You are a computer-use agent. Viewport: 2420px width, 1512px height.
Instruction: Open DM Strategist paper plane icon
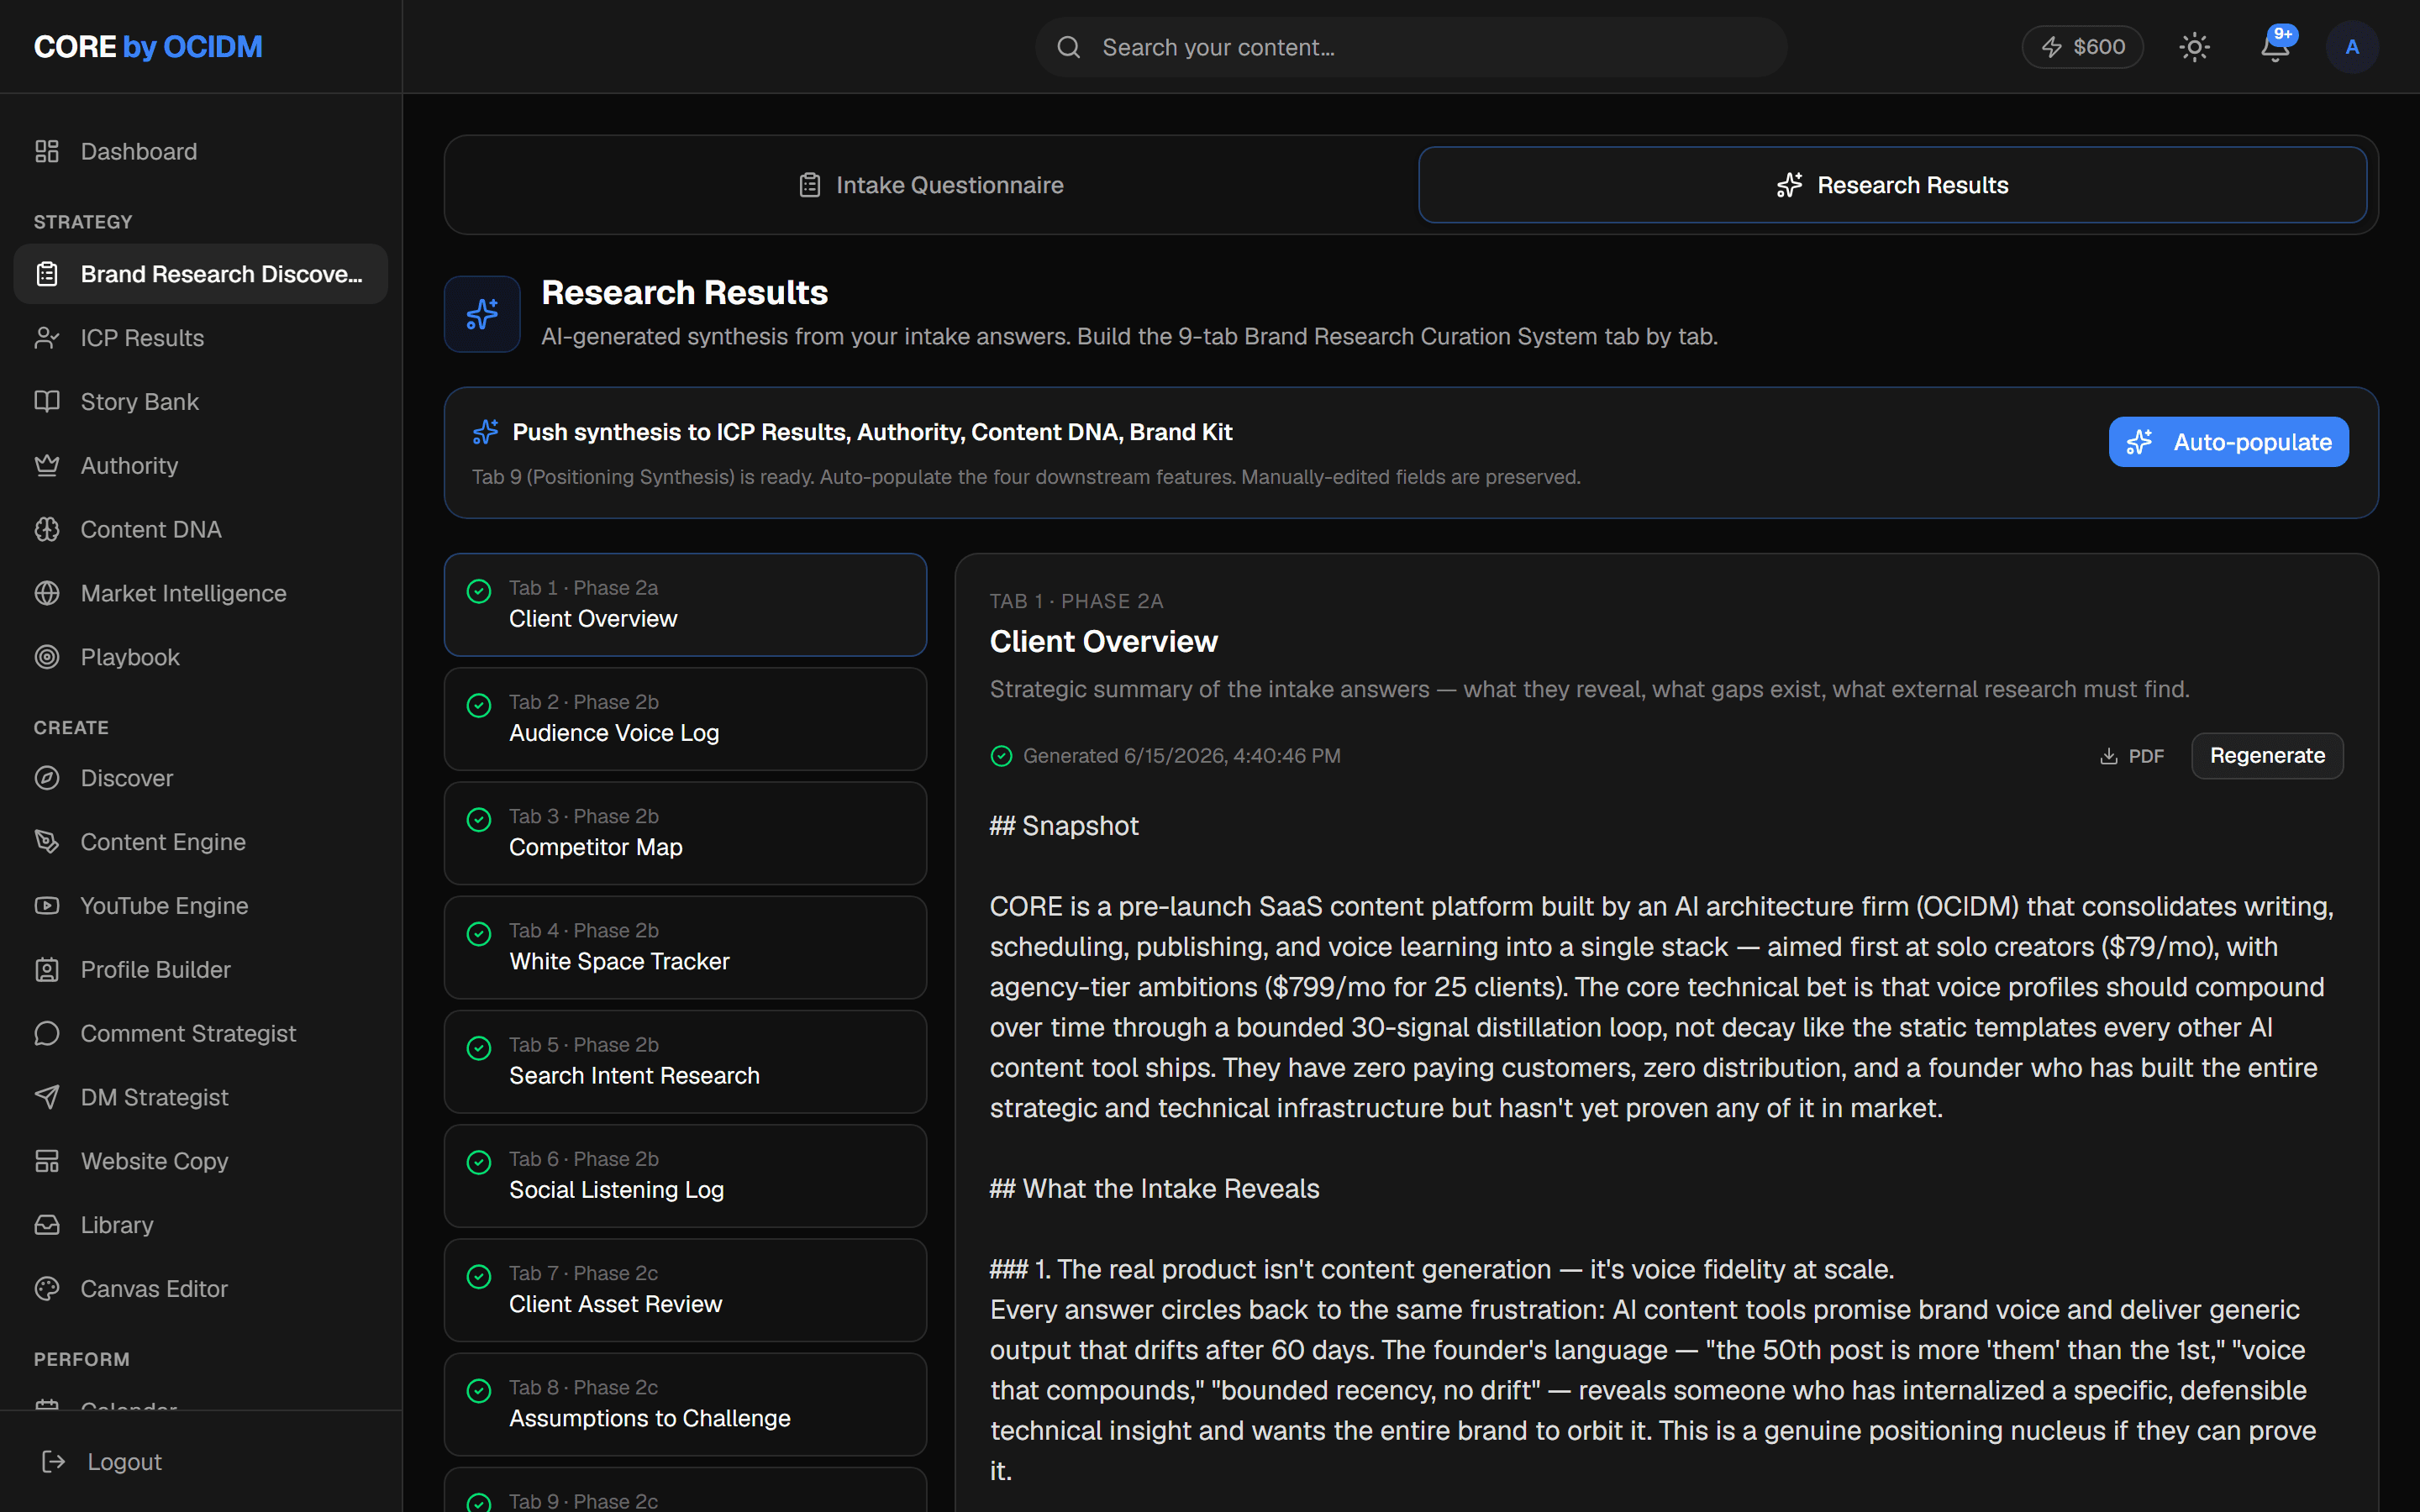(47, 1097)
